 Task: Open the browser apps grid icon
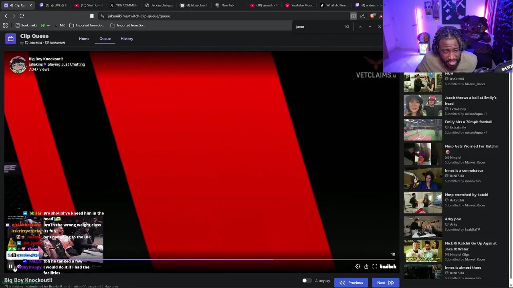5,25
